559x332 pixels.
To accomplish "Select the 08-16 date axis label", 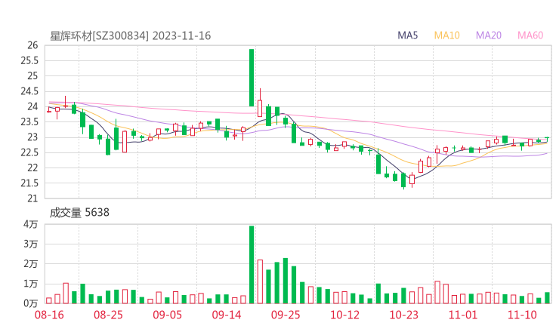I will coord(49,315).
